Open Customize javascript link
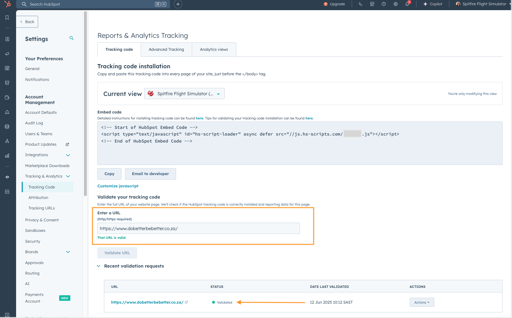 (x=118, y=186)
